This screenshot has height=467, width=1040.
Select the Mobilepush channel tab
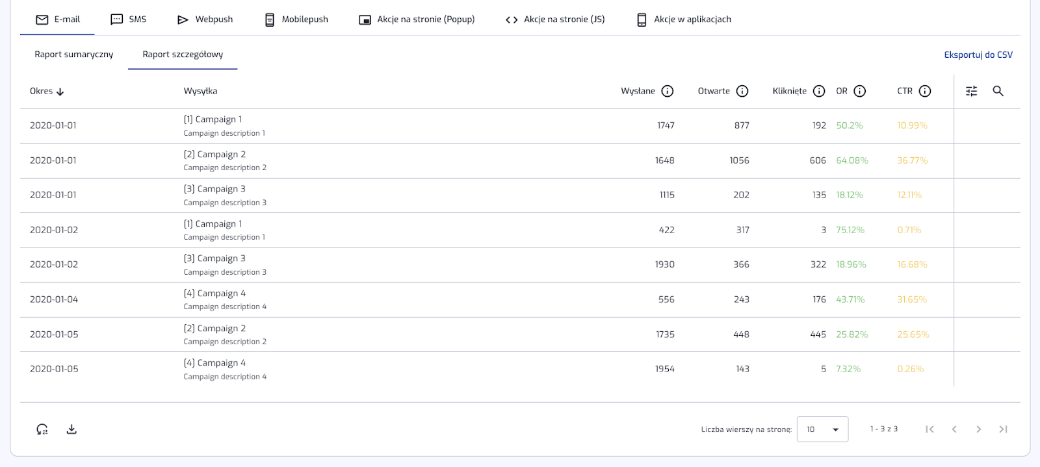pyautogui.click(x=296, y=19)
